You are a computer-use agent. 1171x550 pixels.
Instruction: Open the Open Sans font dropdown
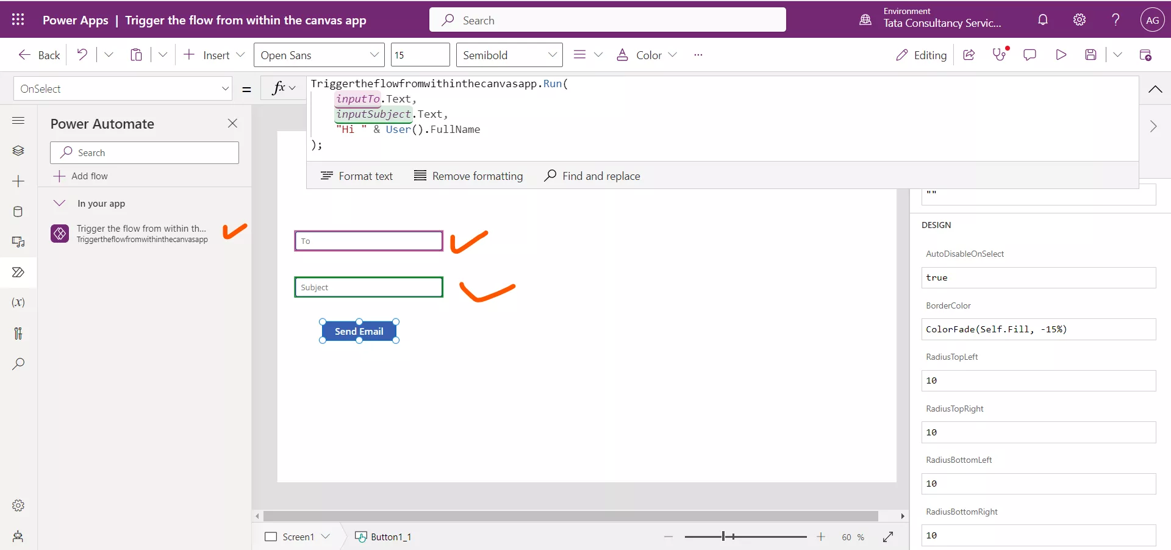pyautogui.click(x=318, y=55)
